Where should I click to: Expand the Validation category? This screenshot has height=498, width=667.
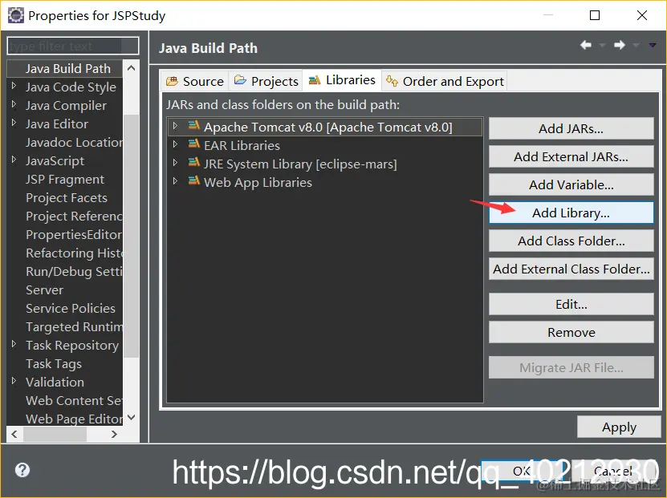[x=14, y=381]
